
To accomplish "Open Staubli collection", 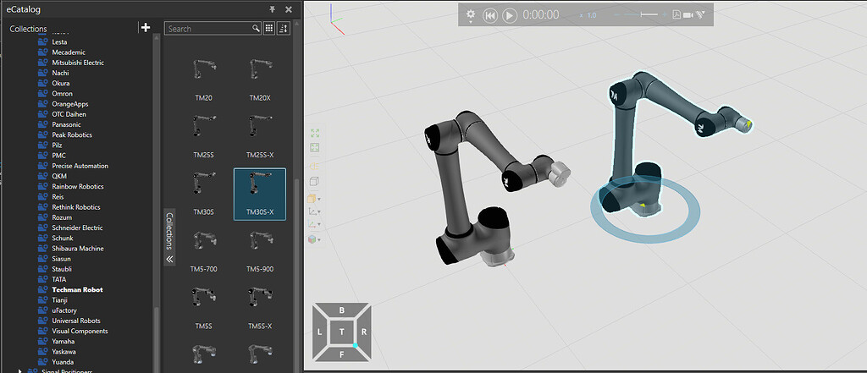I will pos(62,269).
